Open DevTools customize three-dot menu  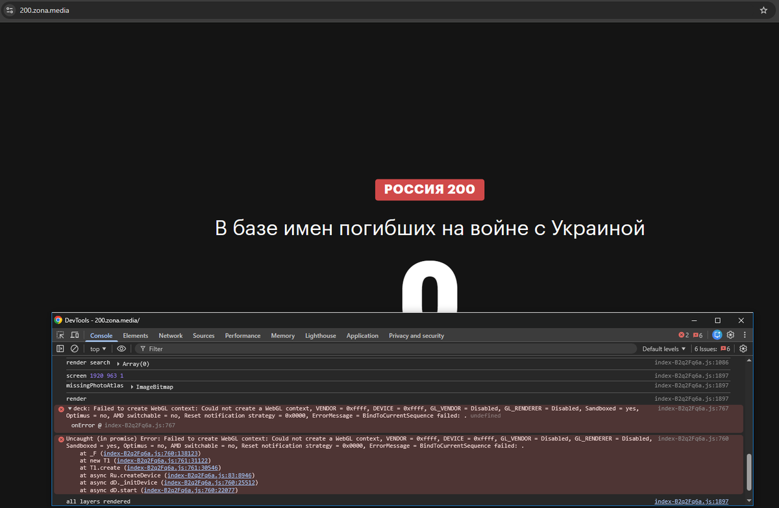pos(743,335)
